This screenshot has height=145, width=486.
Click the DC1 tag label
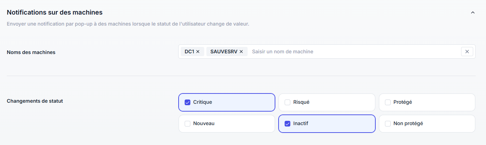point(189,52)
